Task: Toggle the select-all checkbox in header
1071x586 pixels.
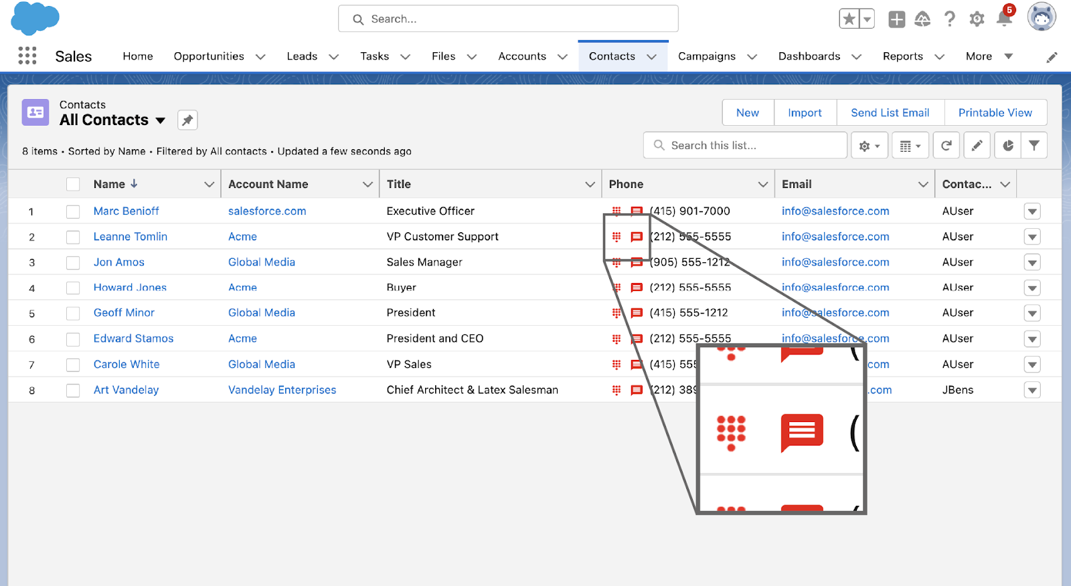Action: click(73, 184)
